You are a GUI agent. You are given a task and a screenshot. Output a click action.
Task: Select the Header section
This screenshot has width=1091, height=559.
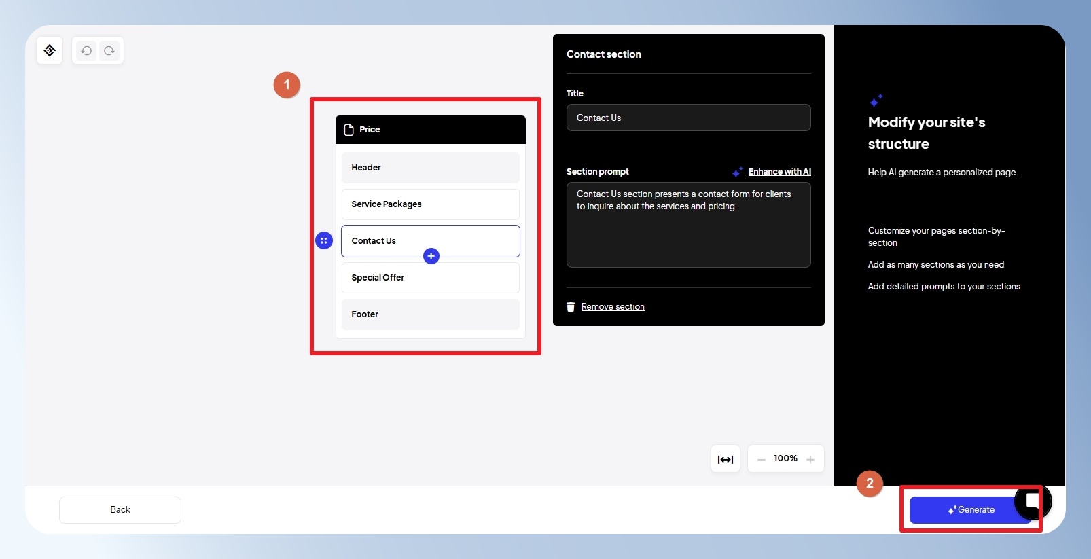pyautogui.click(x=431, y=167)
